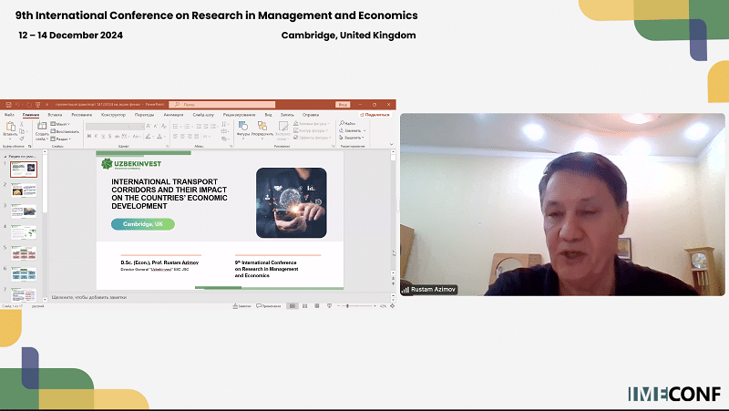Open the Insert (Вставка) ribbon tab

[x=56, y=115]
